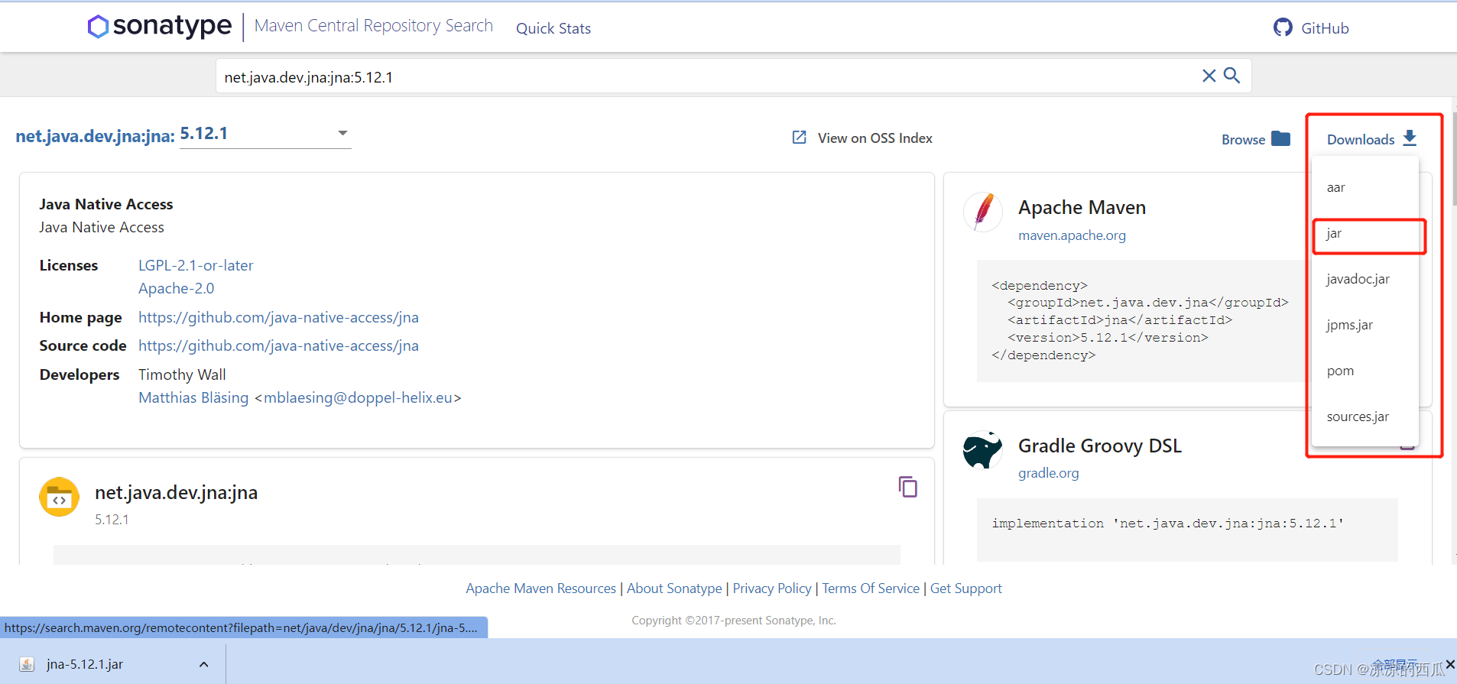Open Privacy Policy footer link
Viewport: 1457px width, 684px height.
772,588
